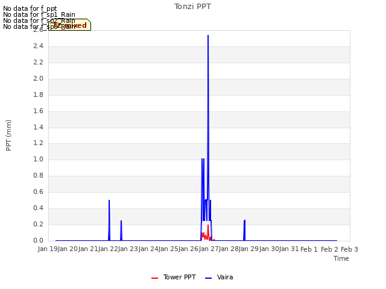386x289 pixels.
Task: Click the 'No data for f_ppt' message
Action: point(30,8)
